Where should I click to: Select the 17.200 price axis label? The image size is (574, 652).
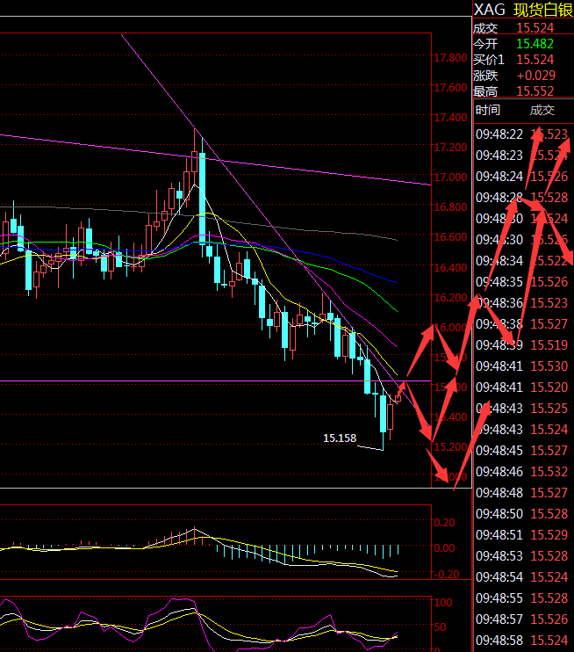[x=450, y=148]
